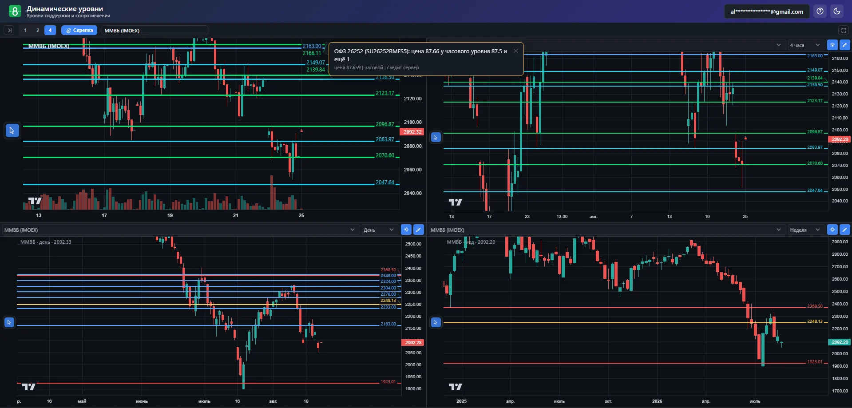Click the 2163.00 level label in День chart
This screenshot has width=852, height=408.
388,324
